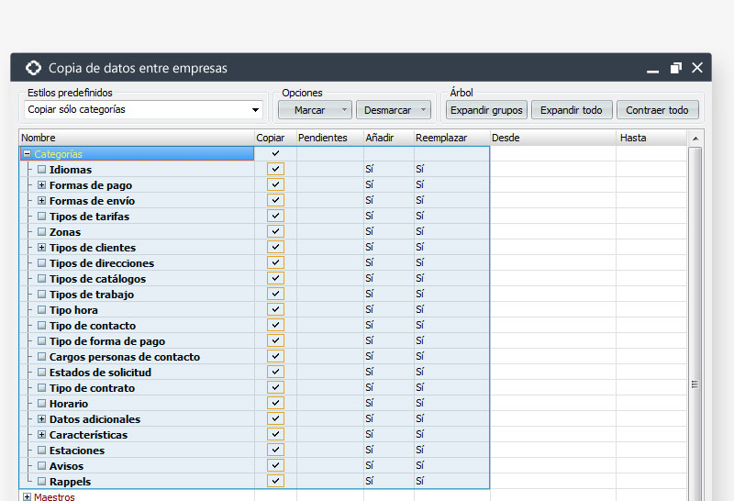This screenshot has height=501, width=734.
Task: Expand the Maestros tree group
Action: [27, 496]
